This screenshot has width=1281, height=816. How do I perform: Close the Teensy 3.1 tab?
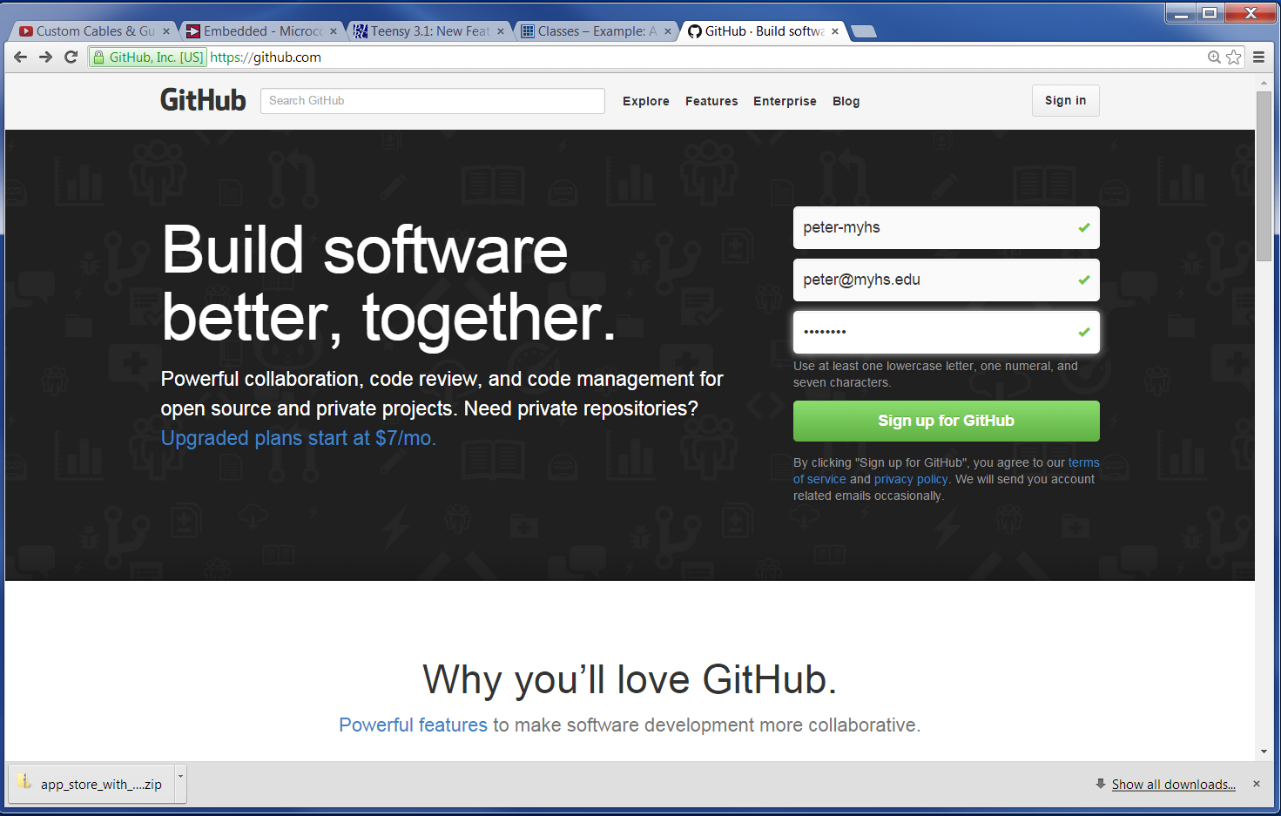point(501,31)
